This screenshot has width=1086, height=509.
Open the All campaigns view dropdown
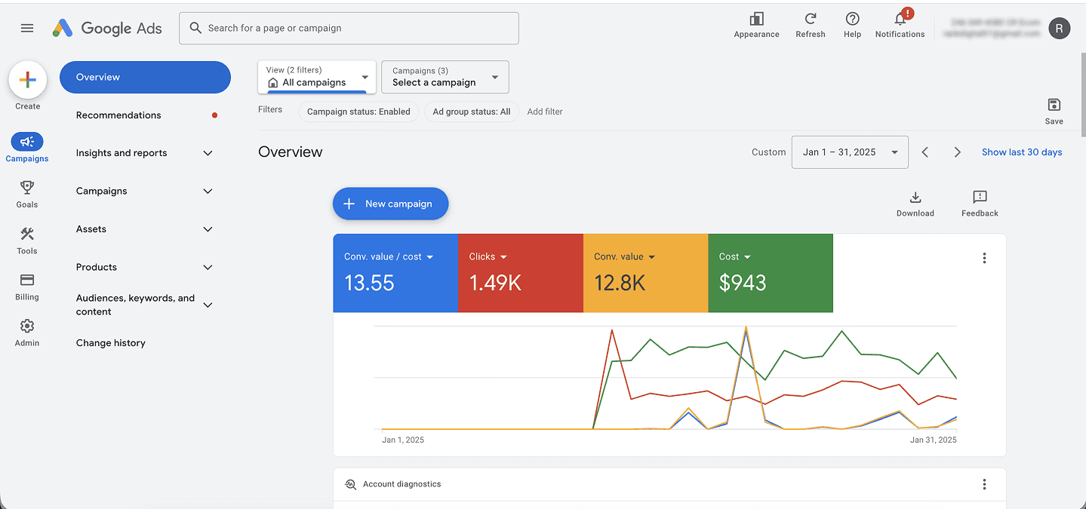[317, 77]
